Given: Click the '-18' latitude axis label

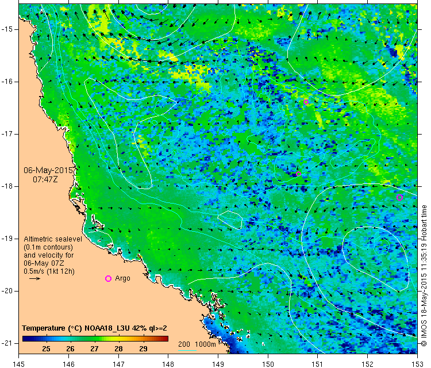Looking at the screenshot, I should coord(6,186).
